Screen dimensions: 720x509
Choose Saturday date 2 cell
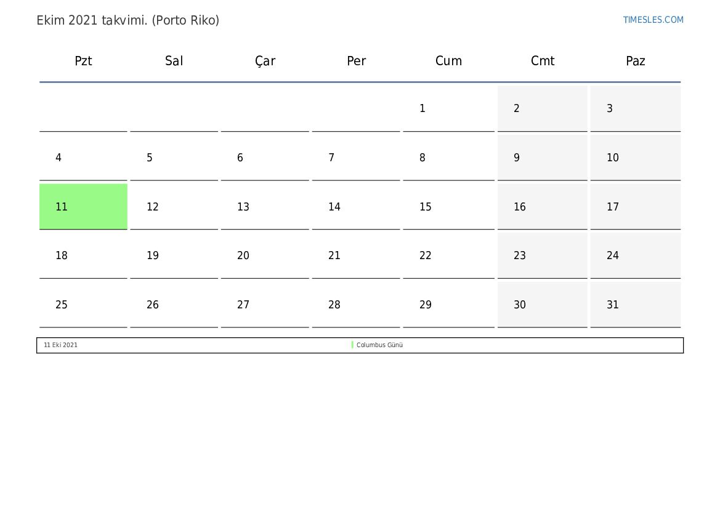(x=542, y=108)
